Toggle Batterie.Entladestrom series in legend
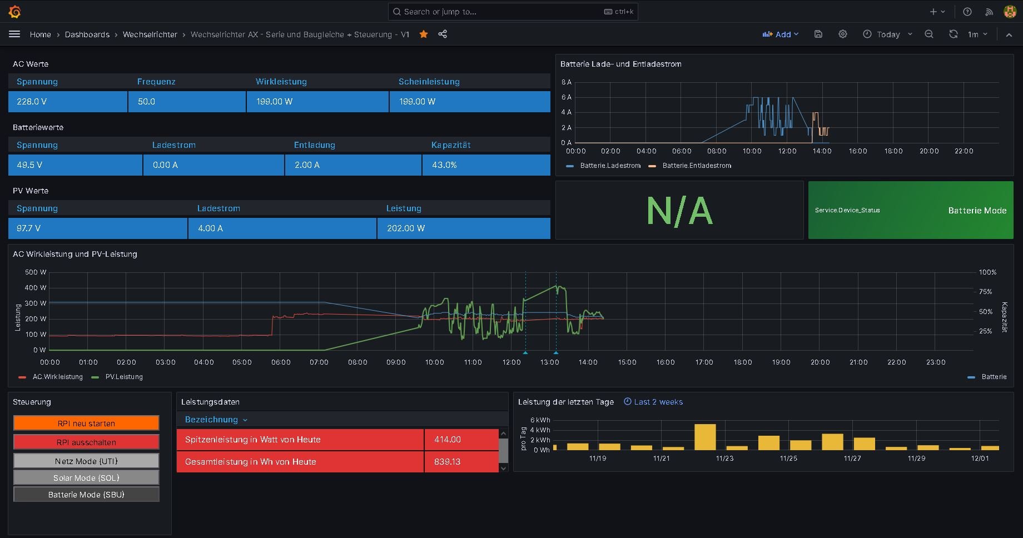1023x538 pixels. click(696, 166)
